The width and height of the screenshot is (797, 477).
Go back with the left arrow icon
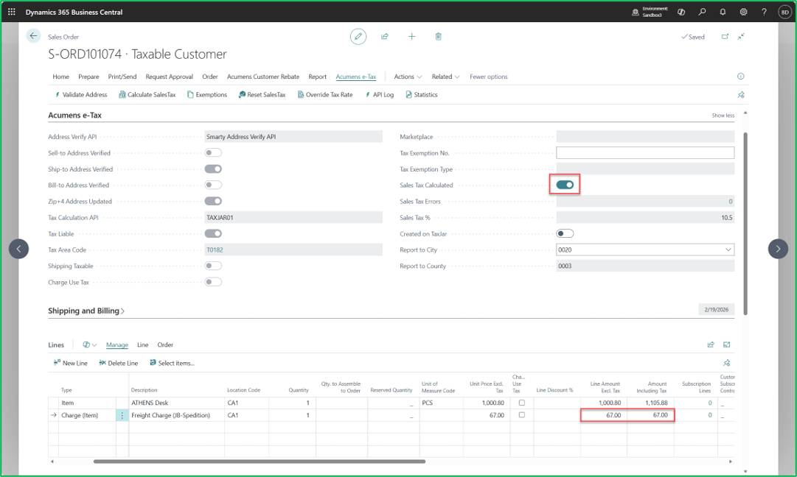click(x=33, y=35)
